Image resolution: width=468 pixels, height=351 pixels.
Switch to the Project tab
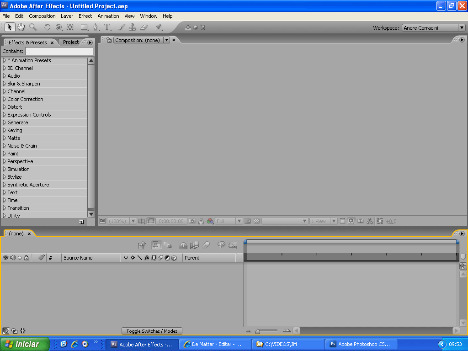pyautogui.click(x=71, y=42)
